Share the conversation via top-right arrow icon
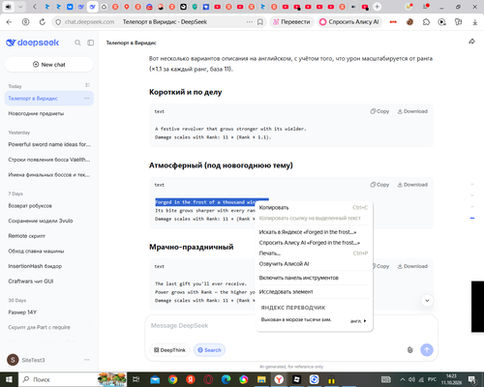 pos(471,42)
